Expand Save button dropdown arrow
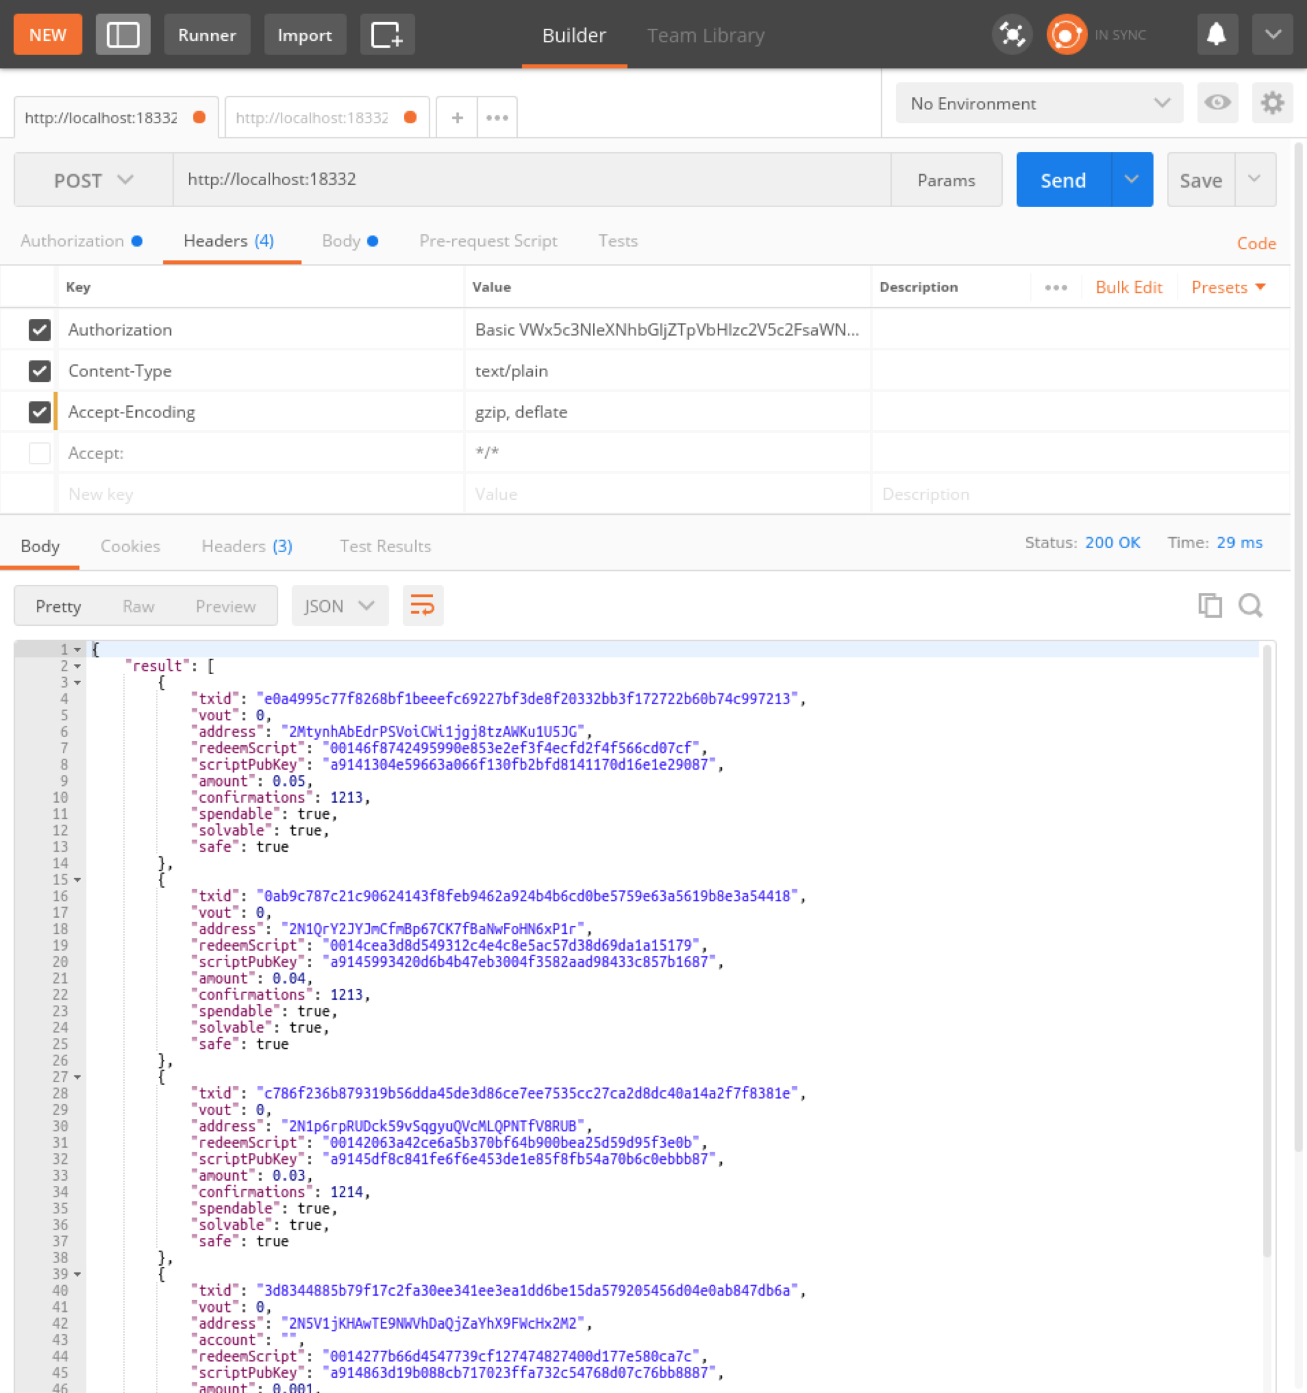This screenshot has height=1393, width=1307. coord(1255,180)
